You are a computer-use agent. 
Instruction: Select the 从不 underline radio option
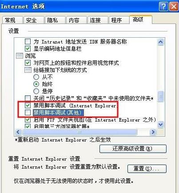pyautogui.click(x=36, y=77)
